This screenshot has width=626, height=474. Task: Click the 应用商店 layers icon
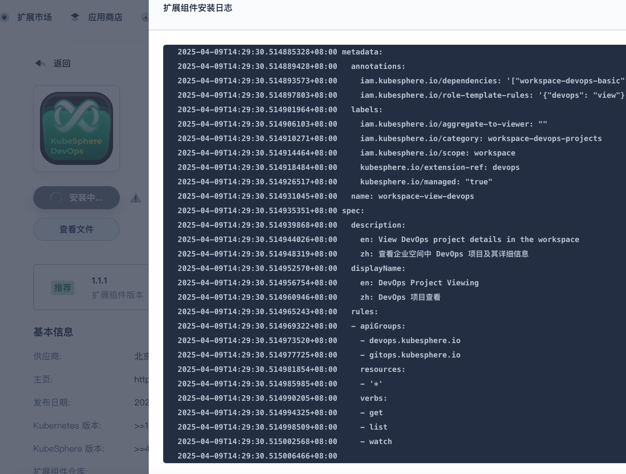pos(75,17)
